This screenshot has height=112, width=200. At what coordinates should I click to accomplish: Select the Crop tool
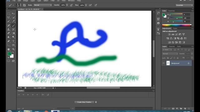click(8, 21)
